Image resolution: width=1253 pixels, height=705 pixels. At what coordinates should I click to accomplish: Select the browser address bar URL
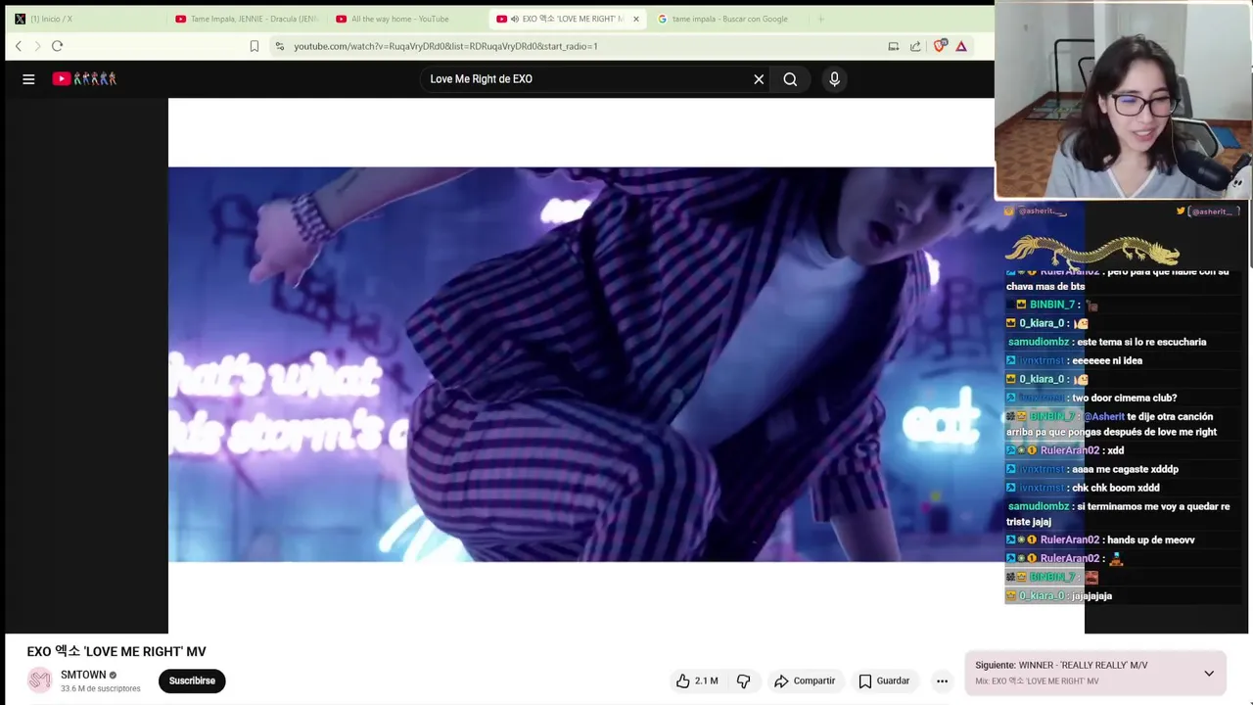click(445, 46)
